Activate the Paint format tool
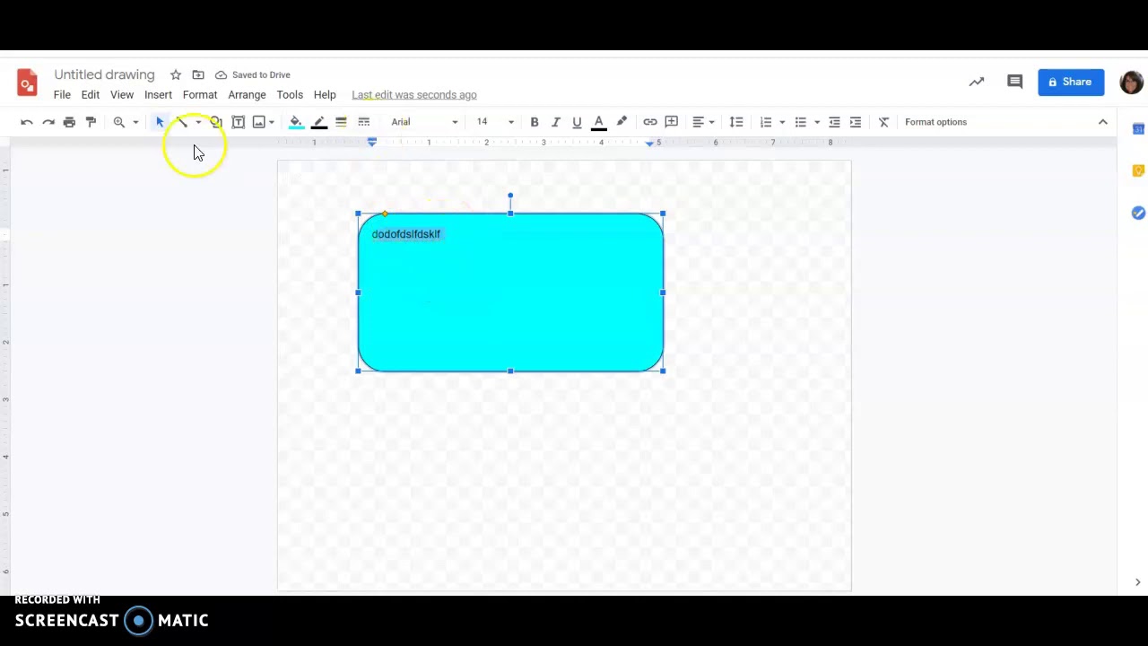The image size is (1148, 646). pos(91,122)
